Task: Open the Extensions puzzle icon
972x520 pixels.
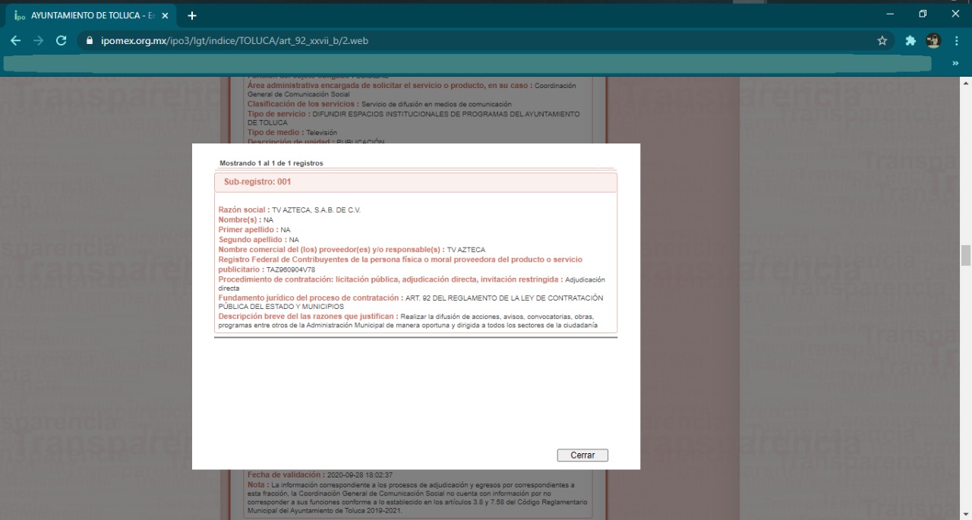Action: [910, 41]
